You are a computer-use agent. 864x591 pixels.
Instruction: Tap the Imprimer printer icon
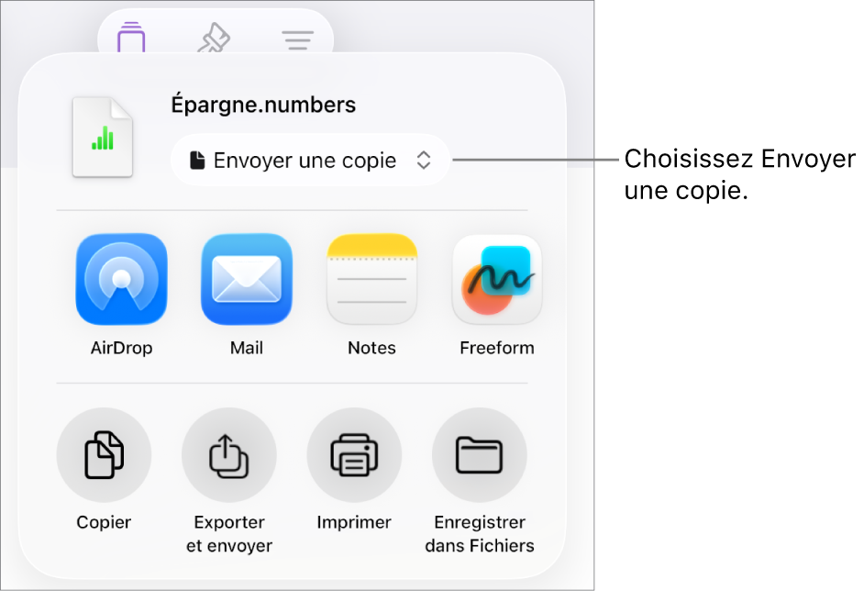(354, 455)
